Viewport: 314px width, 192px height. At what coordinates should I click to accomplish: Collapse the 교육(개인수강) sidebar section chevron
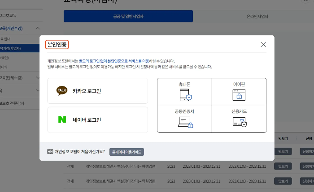pyautogui.click(x=38, y=28)
